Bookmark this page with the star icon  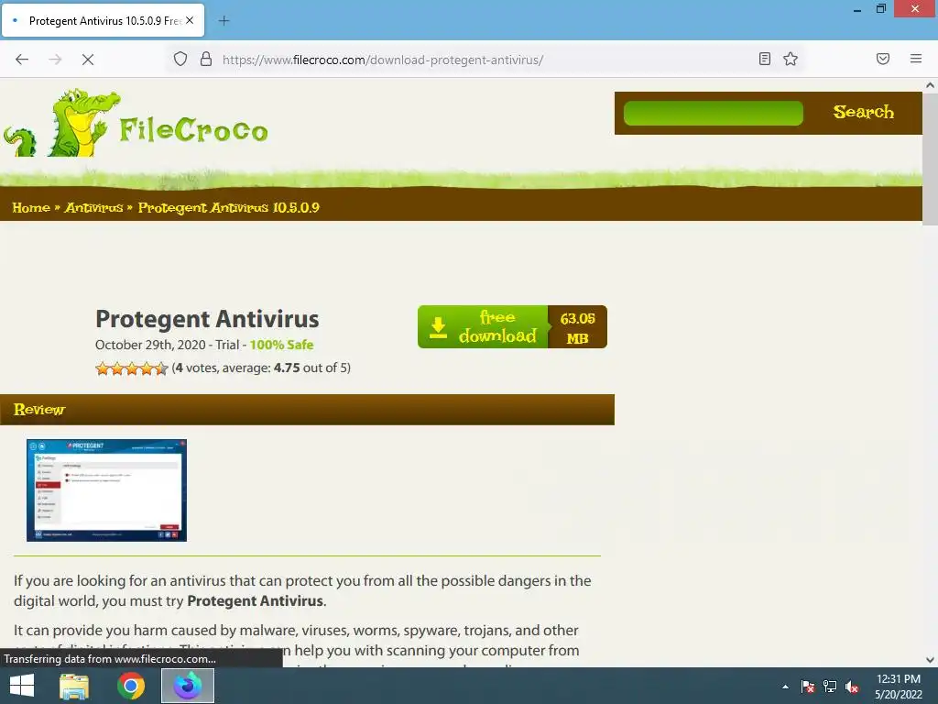point(791,59)
